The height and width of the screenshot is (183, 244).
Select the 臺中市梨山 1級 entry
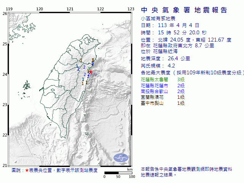click(163, 103)
